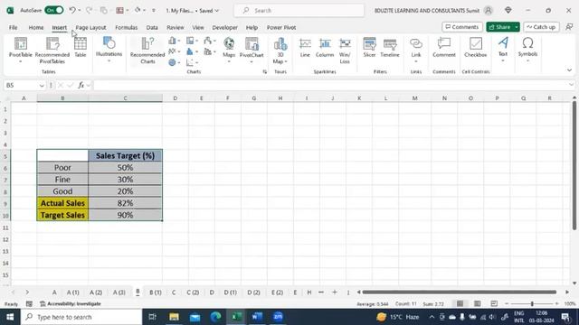The image size is (579, 325).
Task: Open the Customize Quick Access Toolbar dropdown
Action: tap(154, 10)
